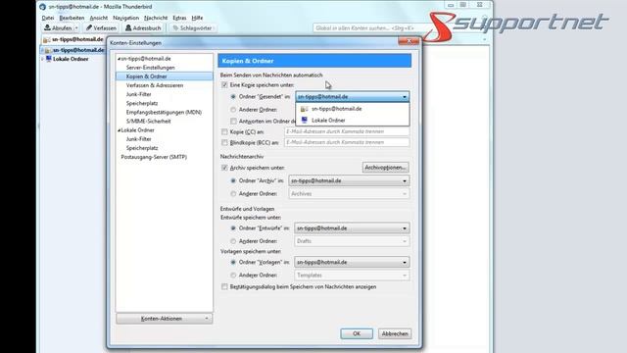Open the Ordner "Archiv" account dropdown
The width and height of the screenshot is (627, 353).
[349, 180]
